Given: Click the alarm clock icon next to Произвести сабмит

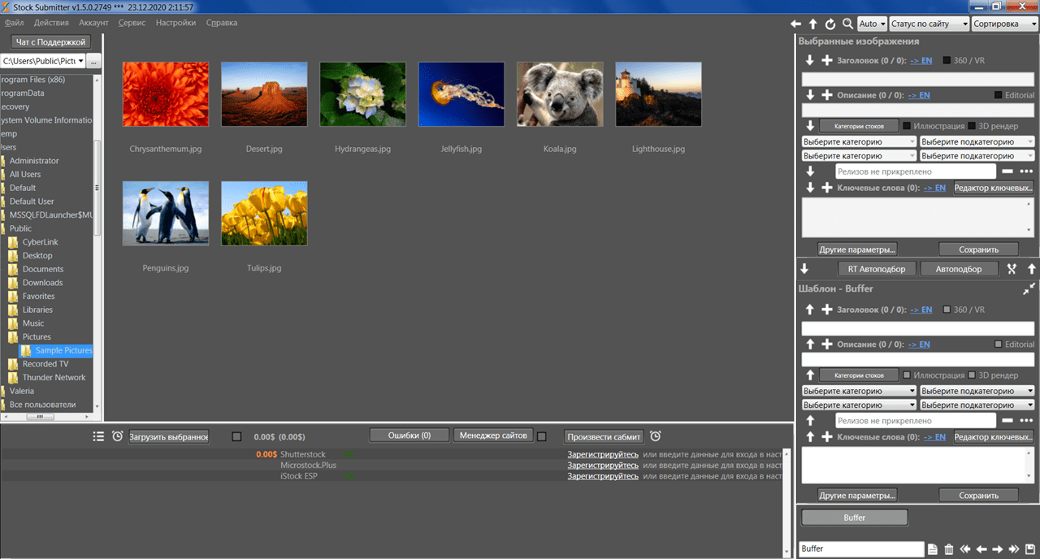Looking at the screenshot, I should pos(656,435).
